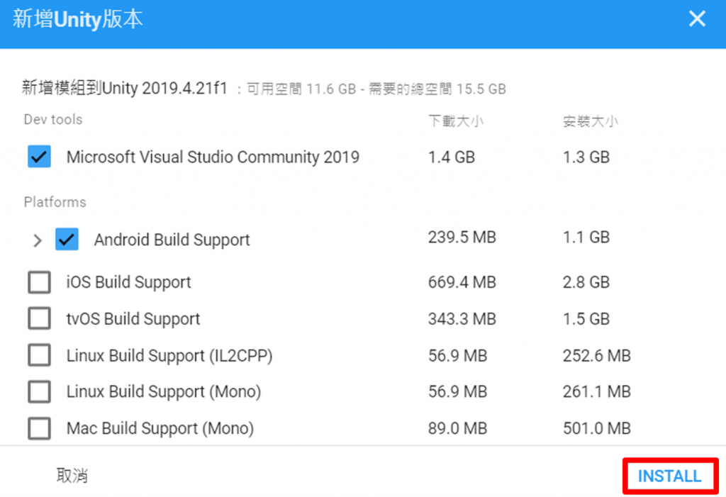726x497 pixels.
Task: Click the 取消 cancel button
Action: click(72, 476)
